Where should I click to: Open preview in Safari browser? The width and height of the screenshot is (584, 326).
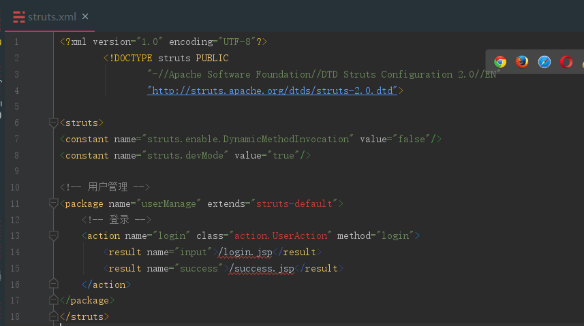tap(544, 62)
